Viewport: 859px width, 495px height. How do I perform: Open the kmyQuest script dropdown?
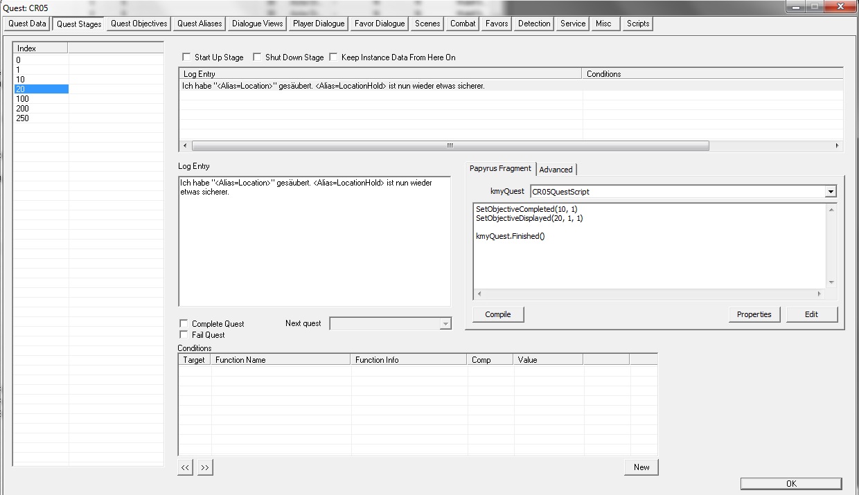[x=831, y=191]
